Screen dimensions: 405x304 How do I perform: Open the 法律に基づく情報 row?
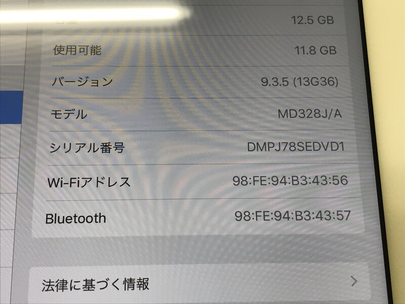[199, 284]
